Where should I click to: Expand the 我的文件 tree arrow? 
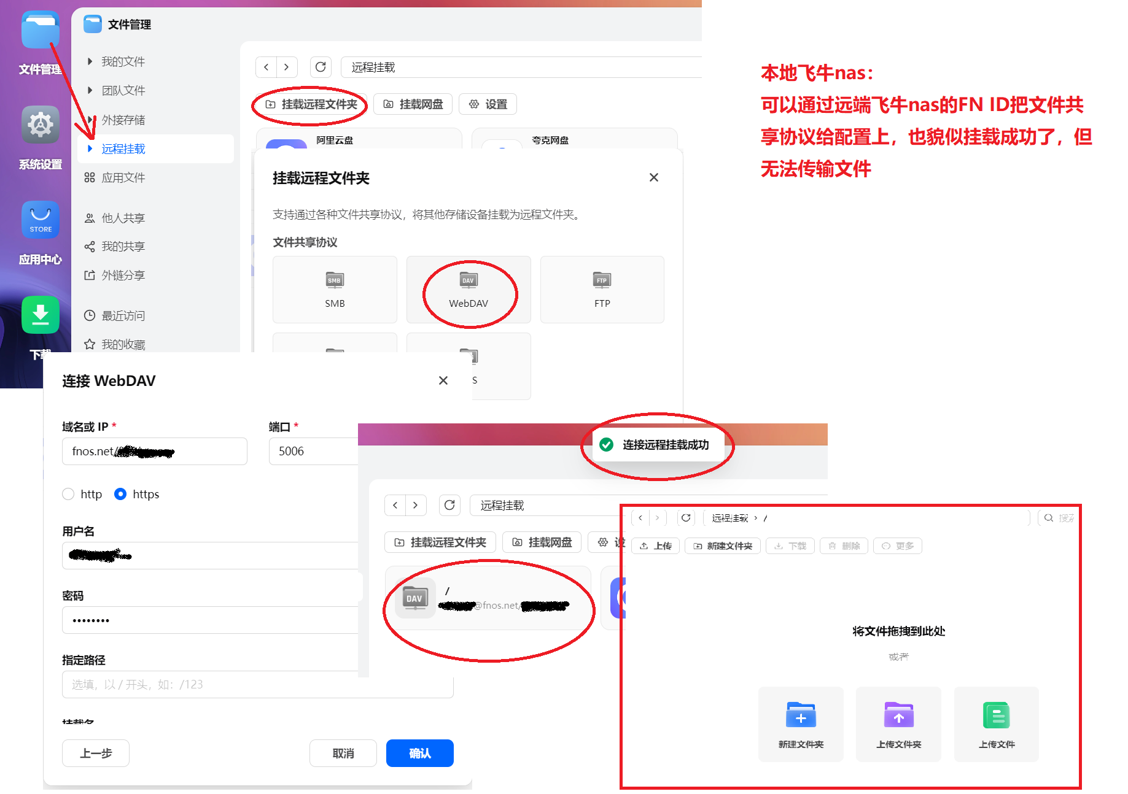tap(90, 61)
